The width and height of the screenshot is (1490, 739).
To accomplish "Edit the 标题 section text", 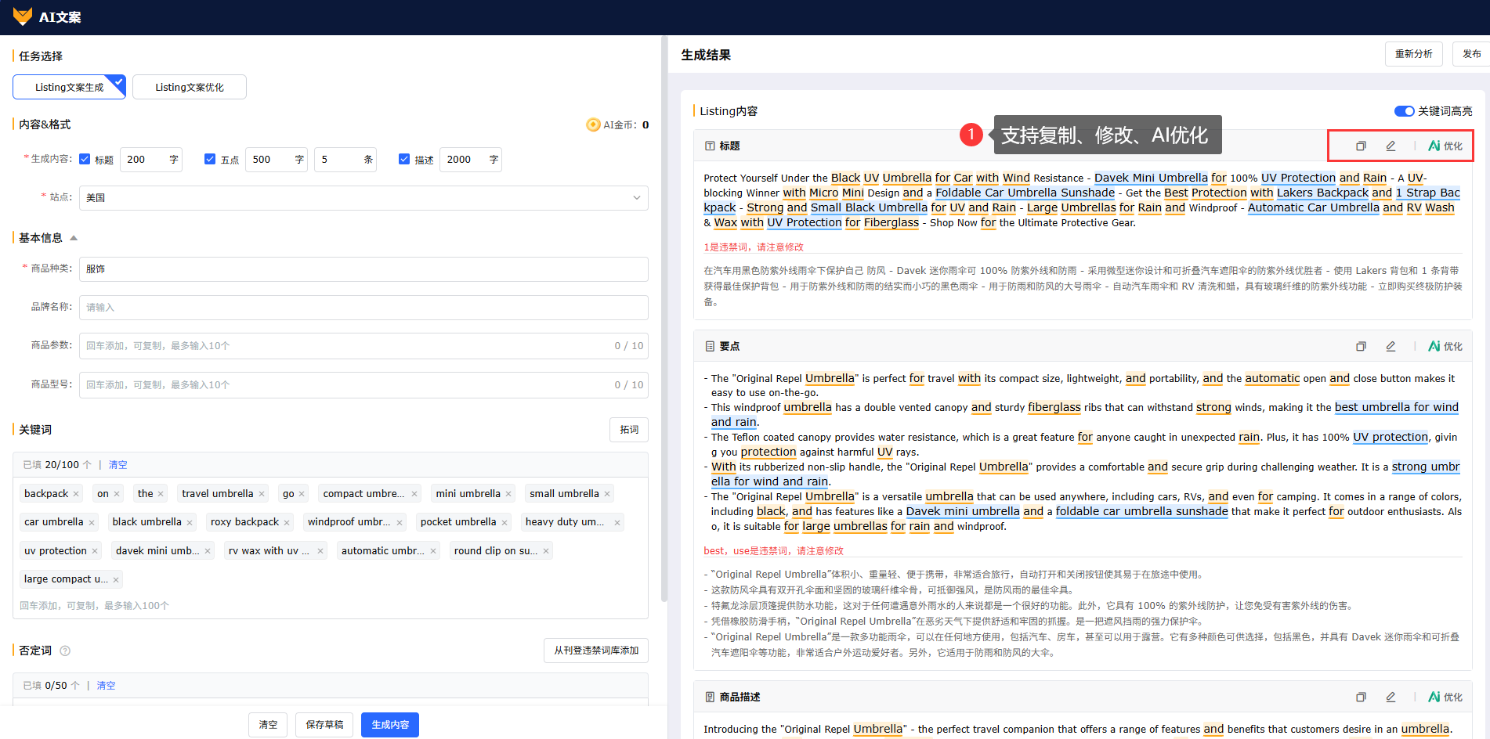I will click(x=1391, y=146).
